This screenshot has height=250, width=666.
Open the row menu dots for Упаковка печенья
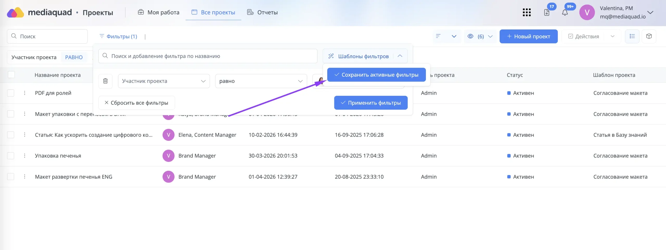(x=25, y=156)
